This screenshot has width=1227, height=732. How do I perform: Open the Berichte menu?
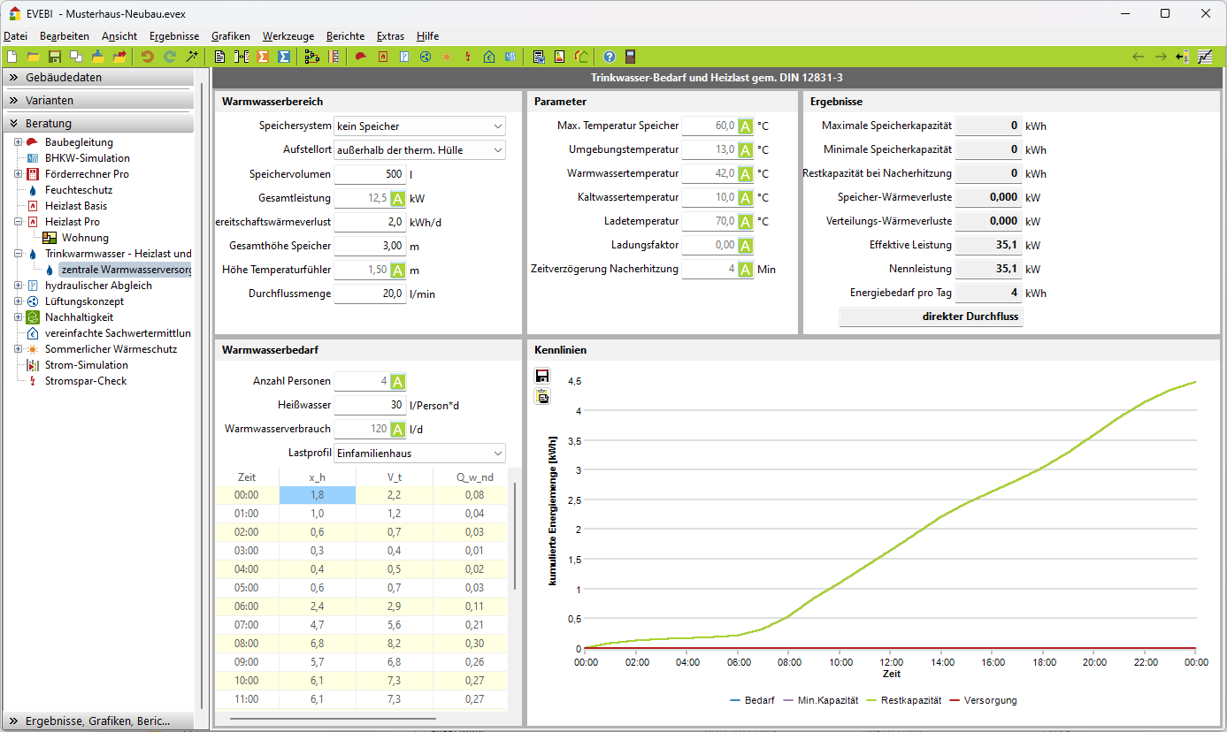[345, 36]
